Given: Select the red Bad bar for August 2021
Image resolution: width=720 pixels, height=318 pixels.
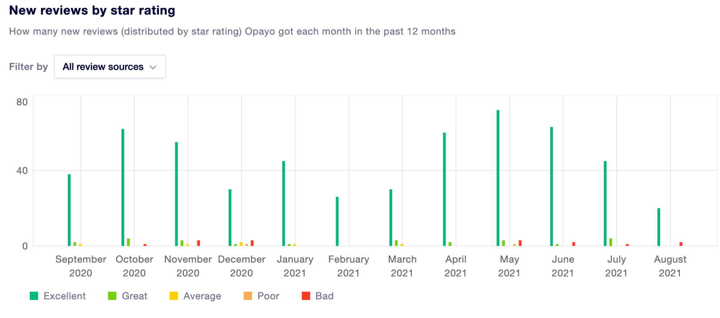Looking at the screenshot, I should pos(681,244).
